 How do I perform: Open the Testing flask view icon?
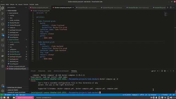coord(2,51)
